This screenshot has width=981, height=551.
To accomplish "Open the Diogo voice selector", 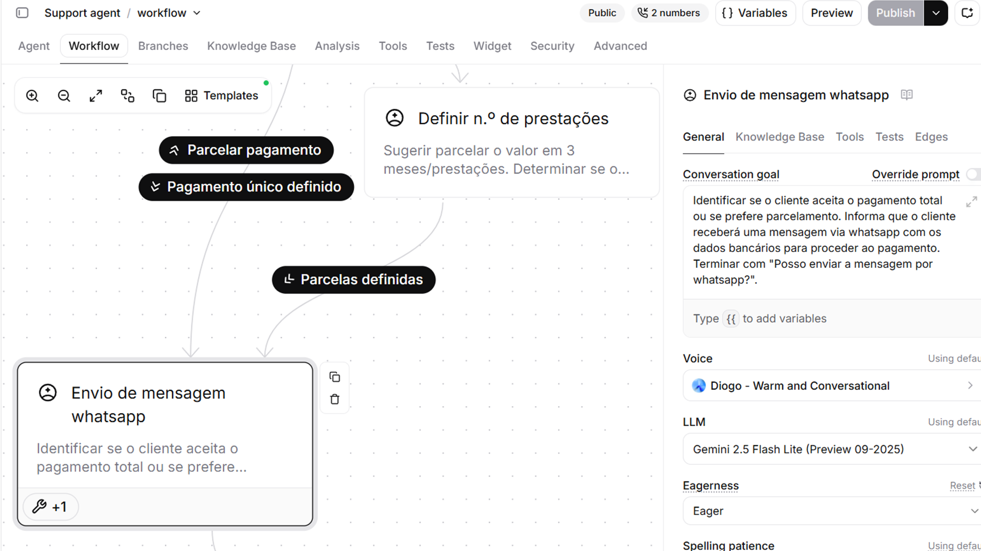I will tap(832, 386).
